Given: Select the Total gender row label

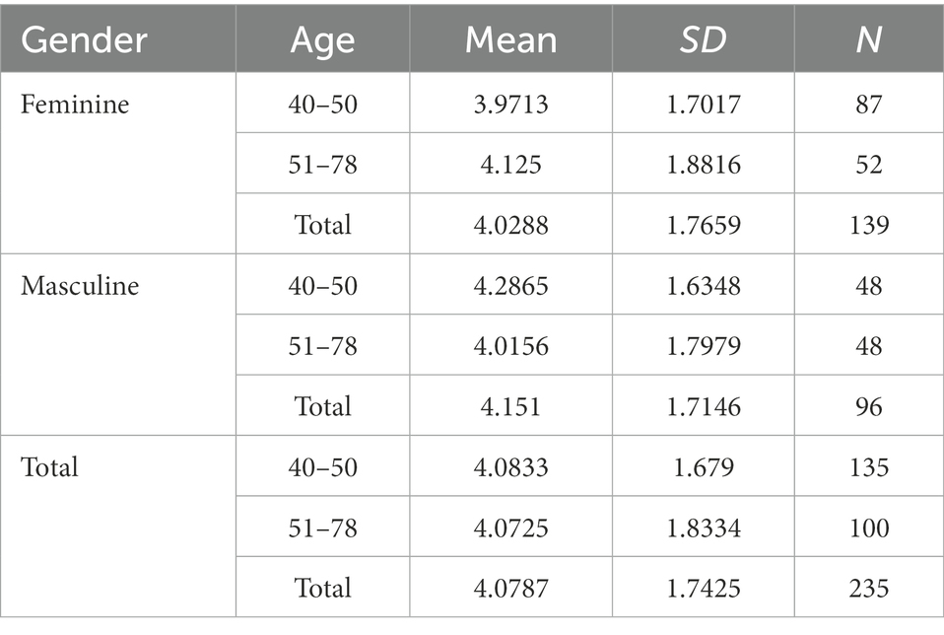Looking at the screenshot, I should (x=49, y=467).
